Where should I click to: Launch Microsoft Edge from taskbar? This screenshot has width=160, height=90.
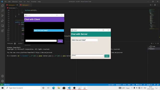point(53,88)
